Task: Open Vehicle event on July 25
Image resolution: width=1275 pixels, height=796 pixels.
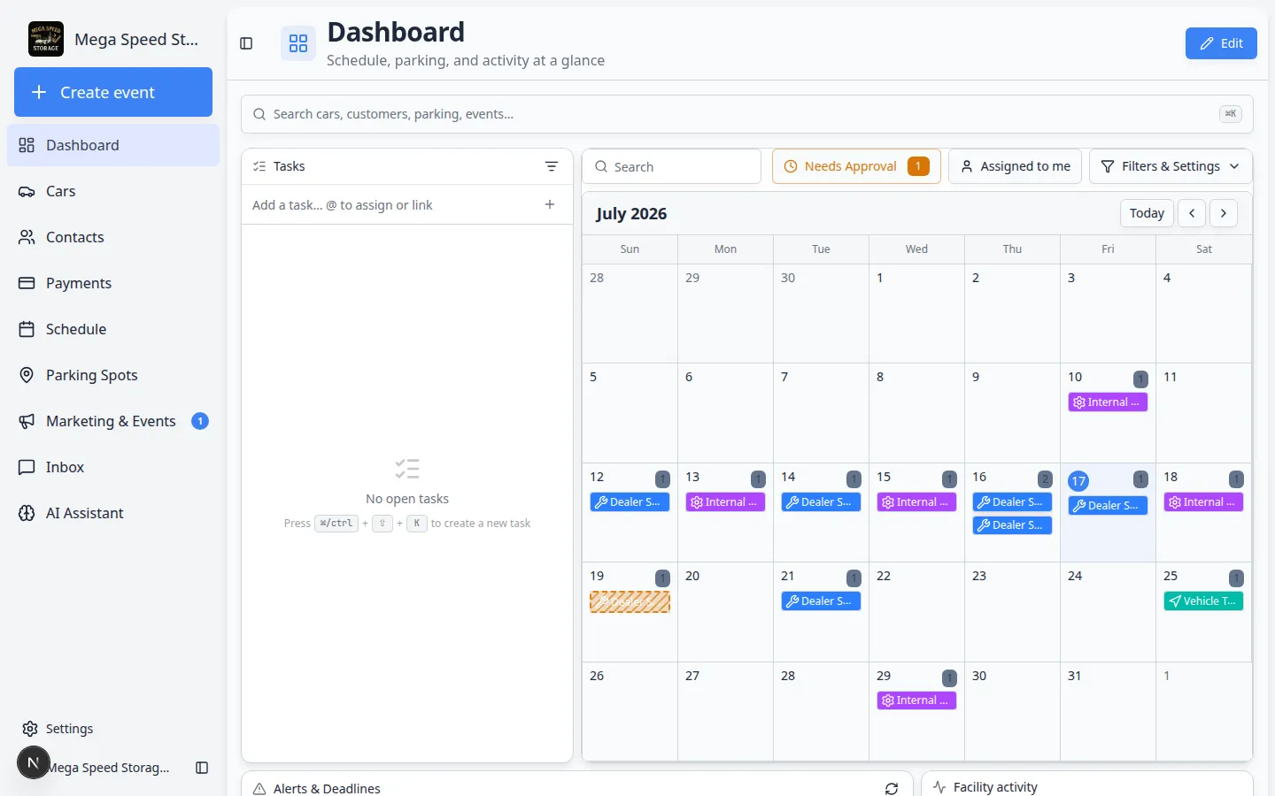Action: (1203, 601)
